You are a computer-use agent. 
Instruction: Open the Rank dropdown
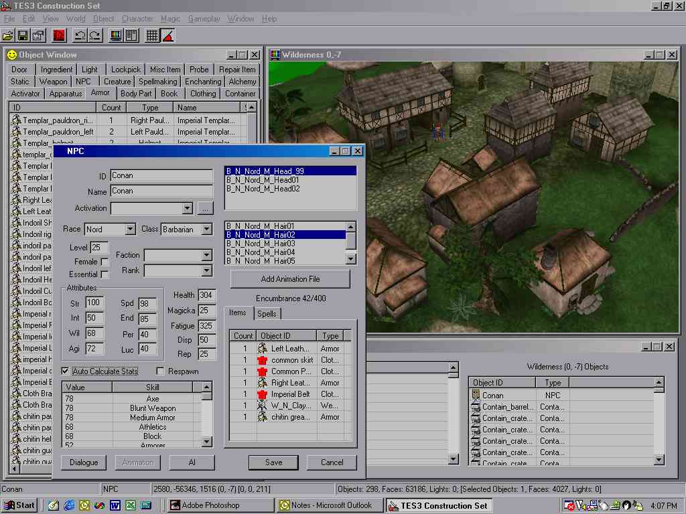(x=206, y=270)
